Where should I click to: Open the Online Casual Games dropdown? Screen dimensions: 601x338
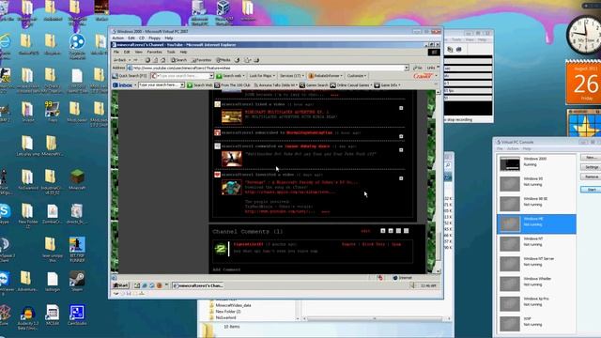(x=351, y=85)
